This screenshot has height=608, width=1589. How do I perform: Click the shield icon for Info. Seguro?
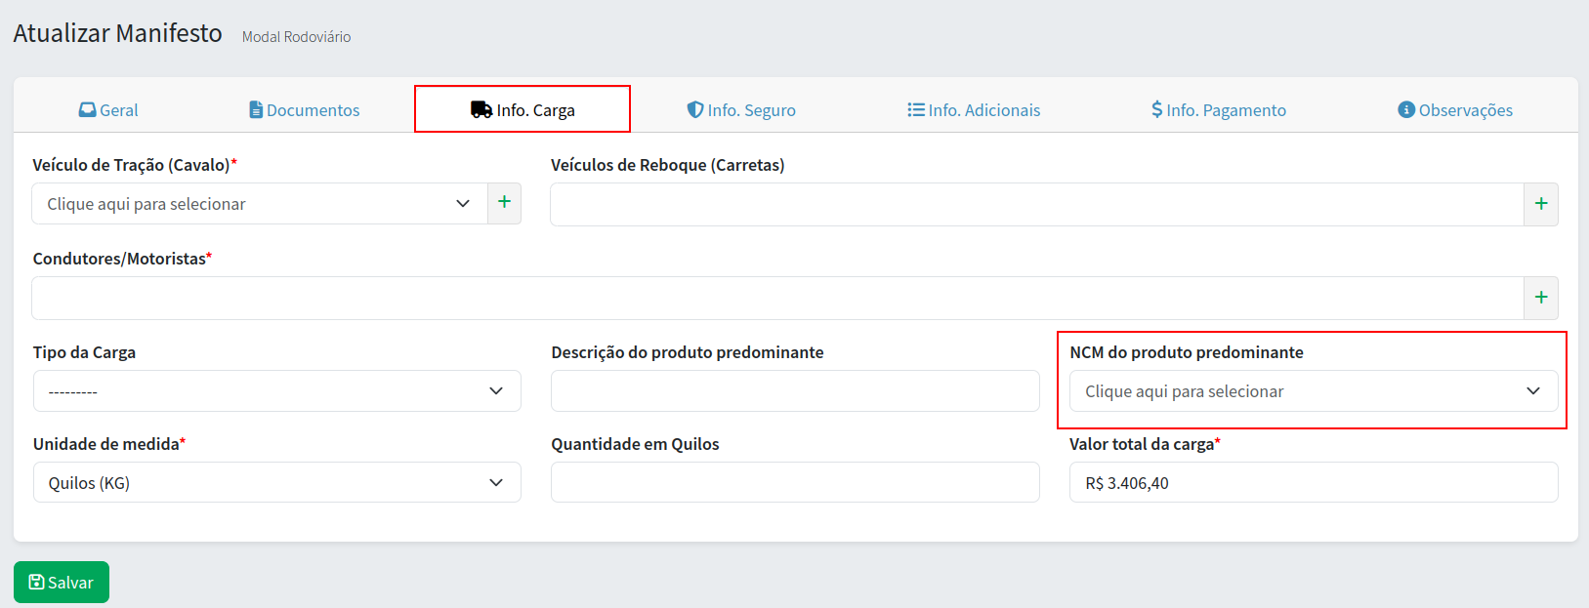(695, 110)
